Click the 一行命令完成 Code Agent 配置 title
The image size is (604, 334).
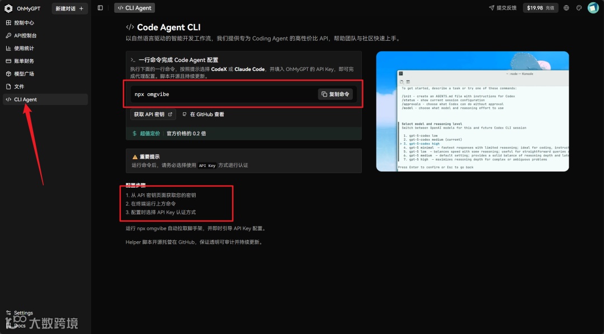(x=178, y=60)
